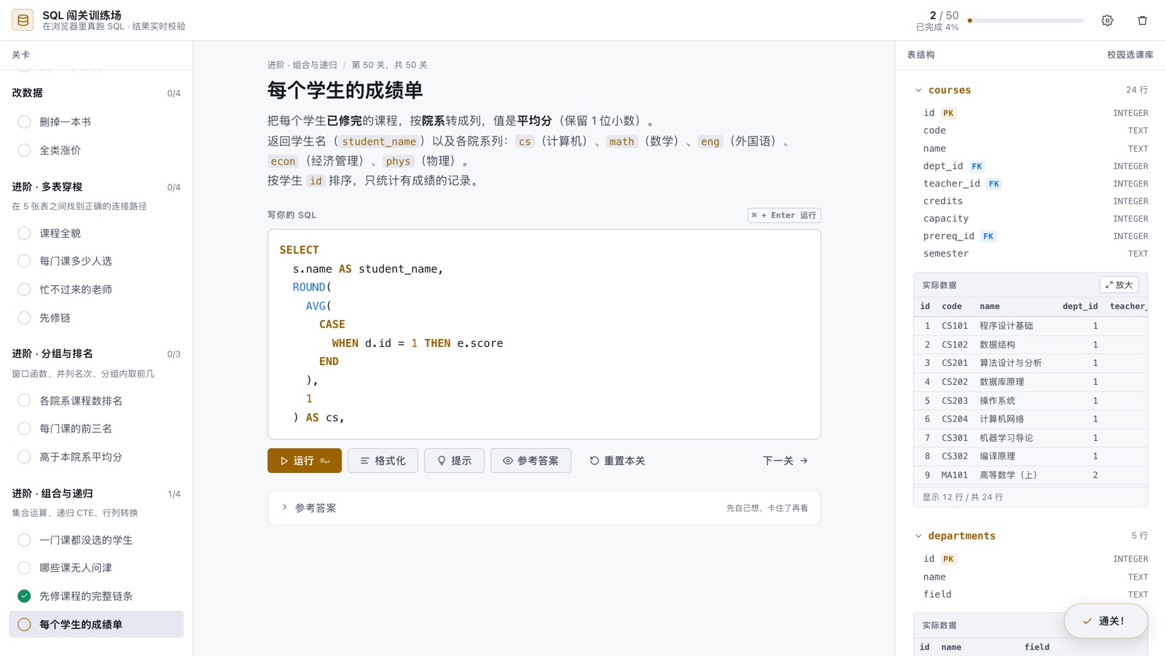The height and width of the screenshot is (656, 1166).
Task: Click the play icon on the 运行 button
Action: [x=284, y=461]
